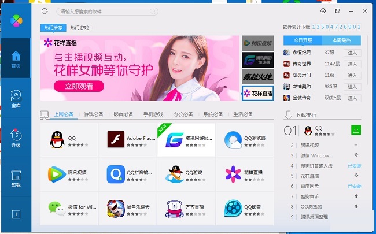Click the refresh icon beside the search box
The width and height of the screenshot is (376, 234).
click(45, 11)
